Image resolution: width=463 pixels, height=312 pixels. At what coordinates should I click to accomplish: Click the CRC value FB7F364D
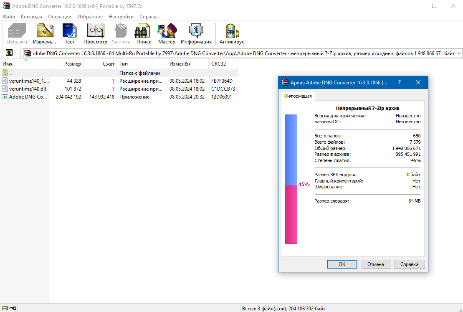(222, 81)
